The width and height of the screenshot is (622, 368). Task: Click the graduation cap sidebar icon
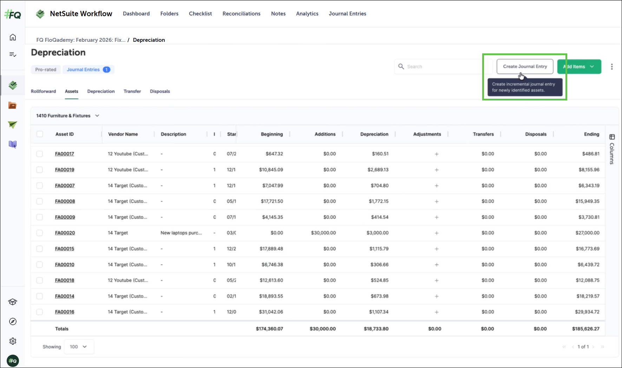pyautogui.click(x=13, y=302)
